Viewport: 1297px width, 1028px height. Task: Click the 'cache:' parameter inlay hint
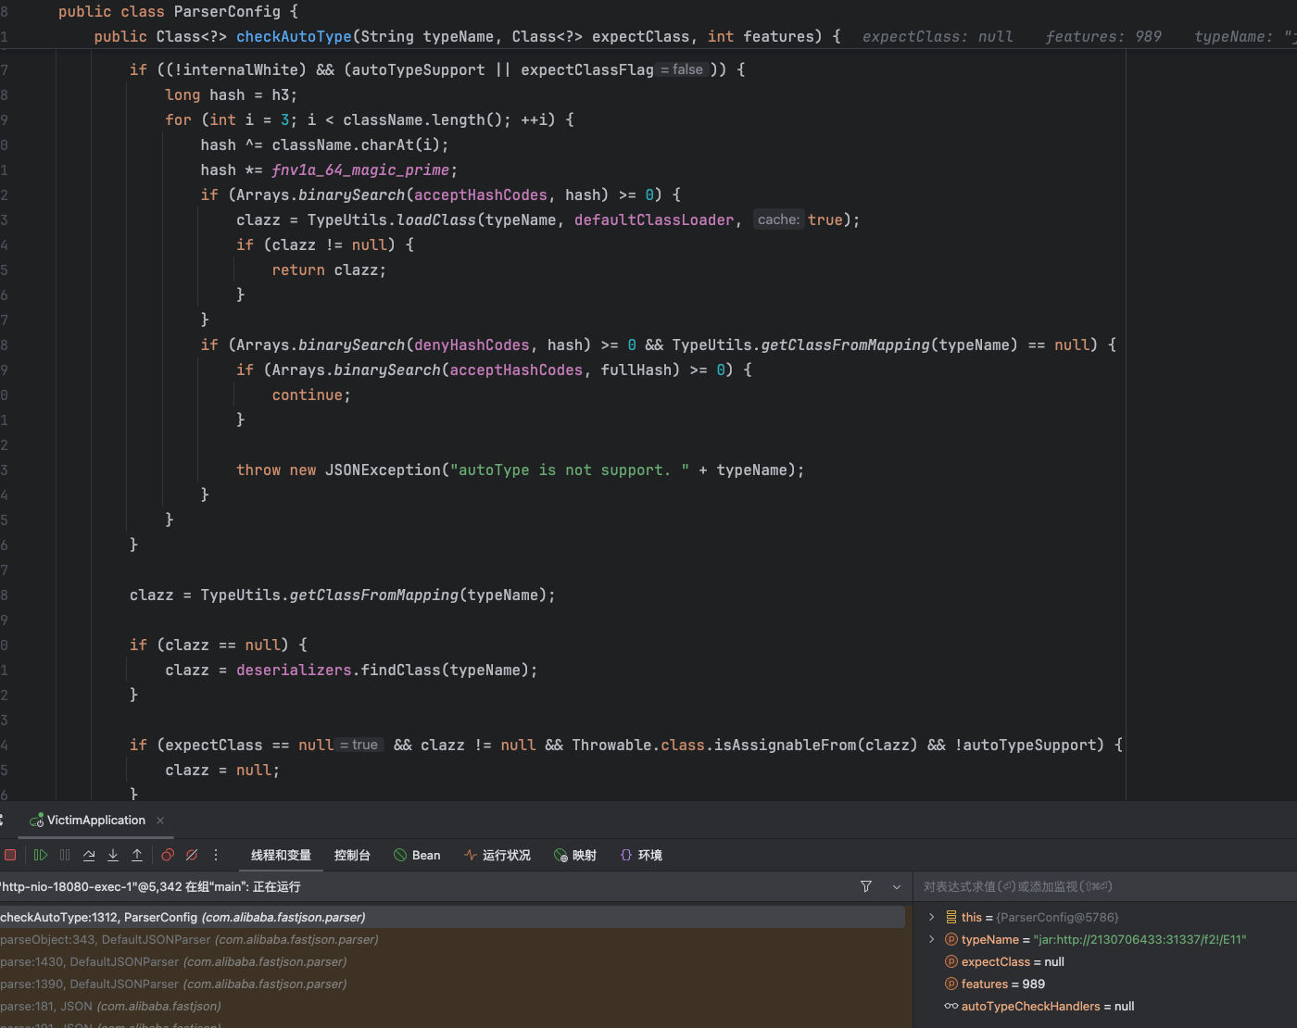[778, 219]
